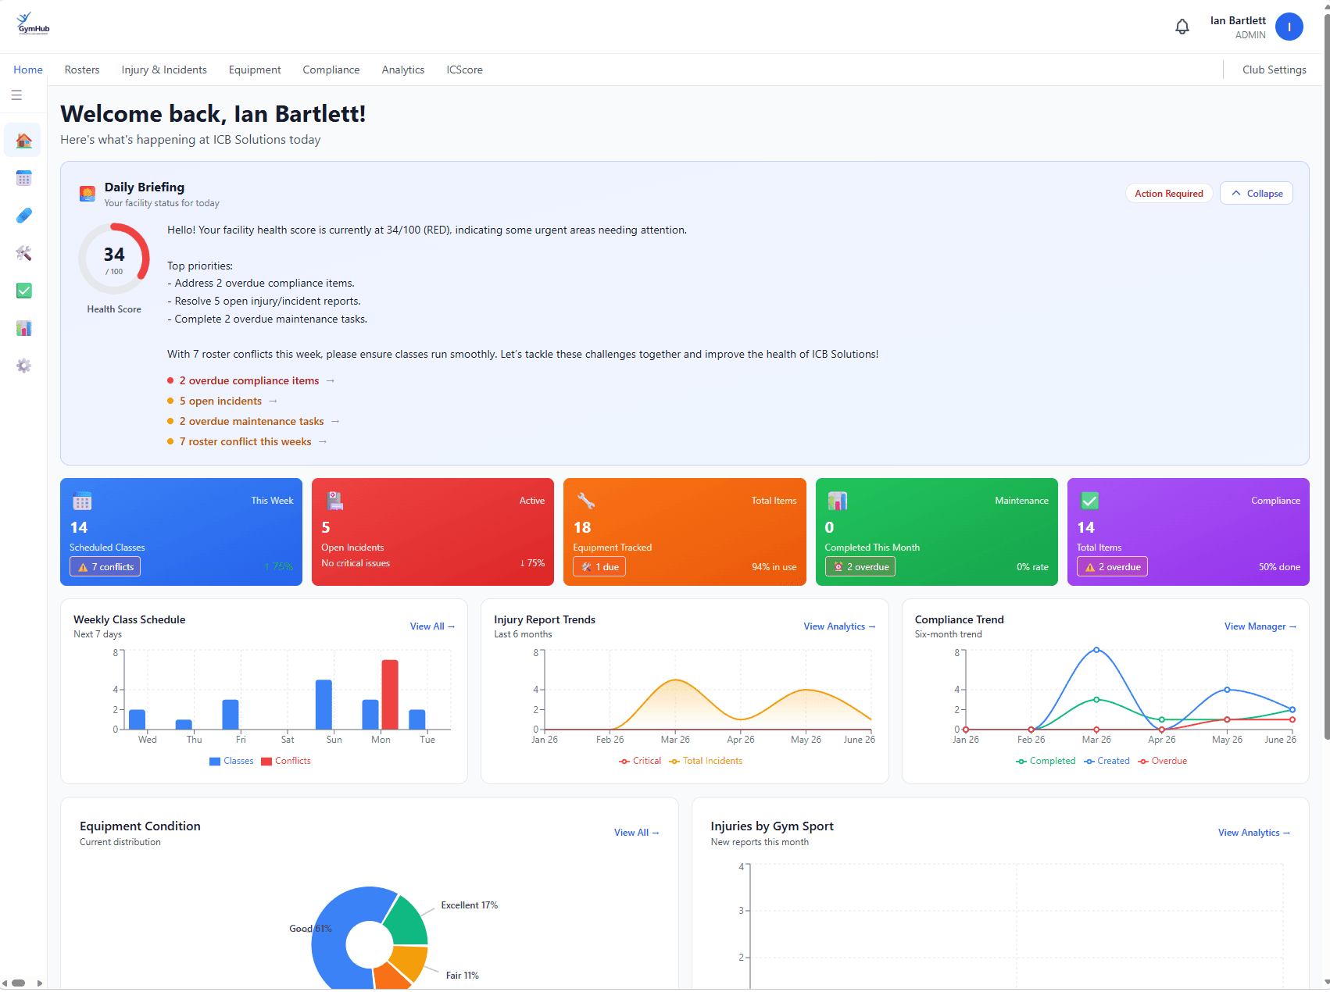This screenshot has width=1330, height=992.
Task: Open the notifications bell
Action: (1182, 27)
